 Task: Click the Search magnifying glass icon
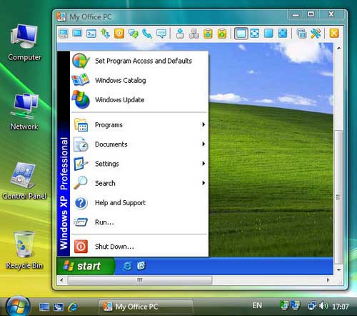[x=81, y=183]
